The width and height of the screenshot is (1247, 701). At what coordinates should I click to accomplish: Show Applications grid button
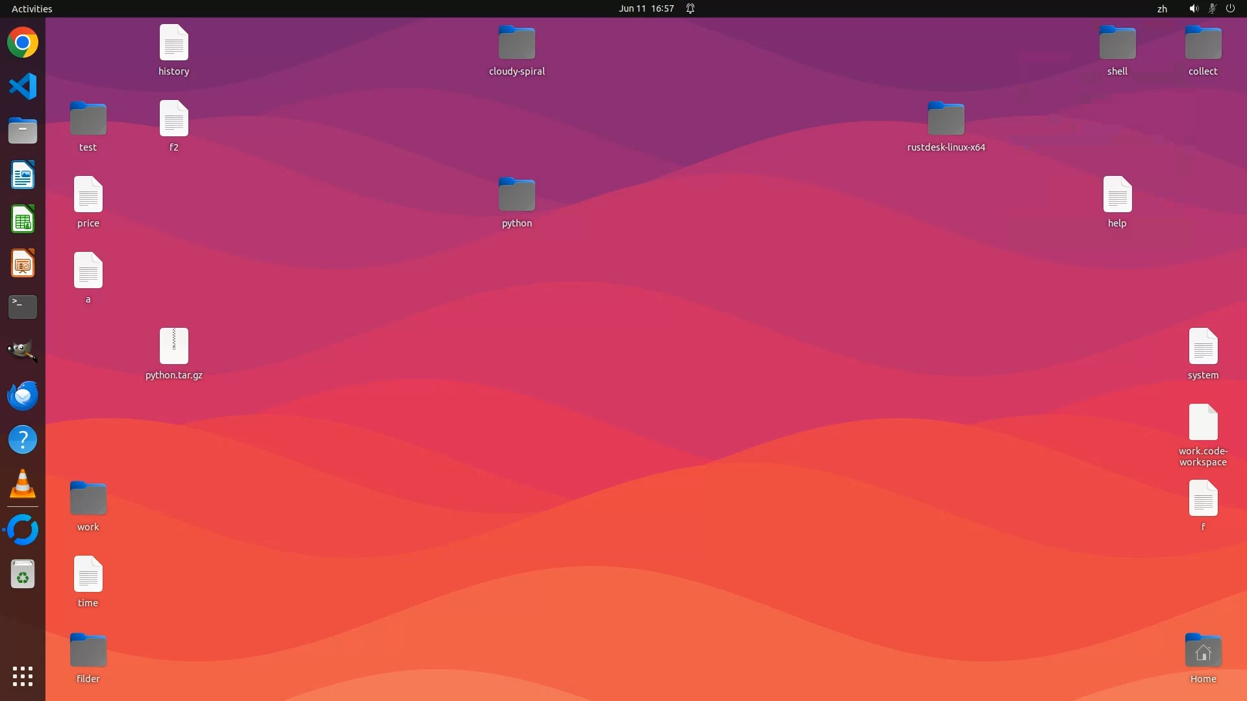pos(23,676)
